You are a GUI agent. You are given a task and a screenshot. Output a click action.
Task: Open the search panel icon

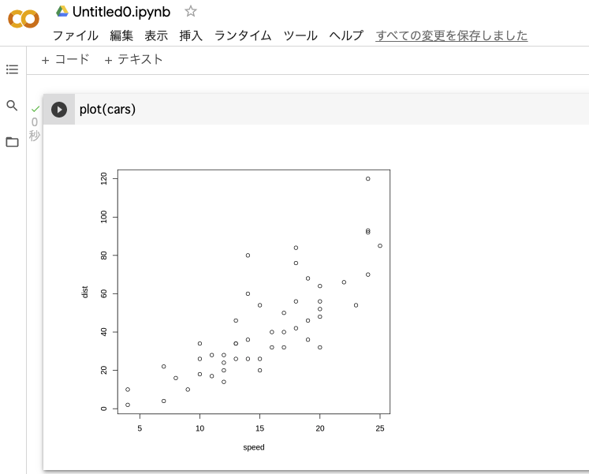click(12, 105)
